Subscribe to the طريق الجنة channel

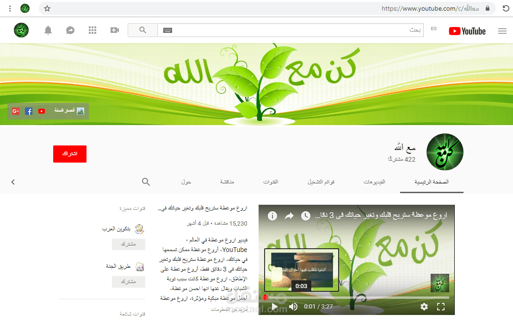tap(128, 281)
